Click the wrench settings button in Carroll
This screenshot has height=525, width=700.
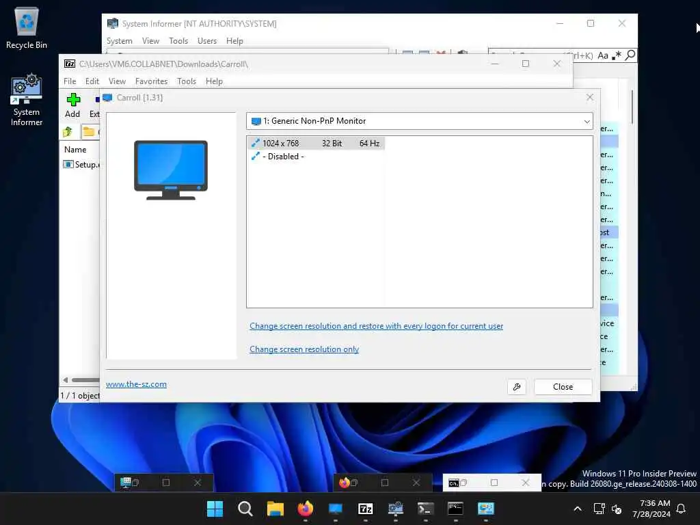(x=517, y=387)
